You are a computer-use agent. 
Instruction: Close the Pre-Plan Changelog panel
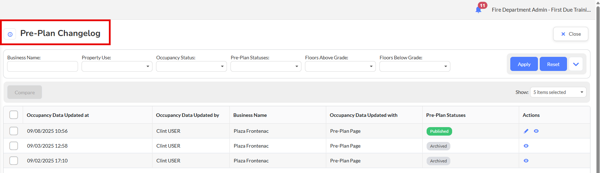click(x=571, y=34)
